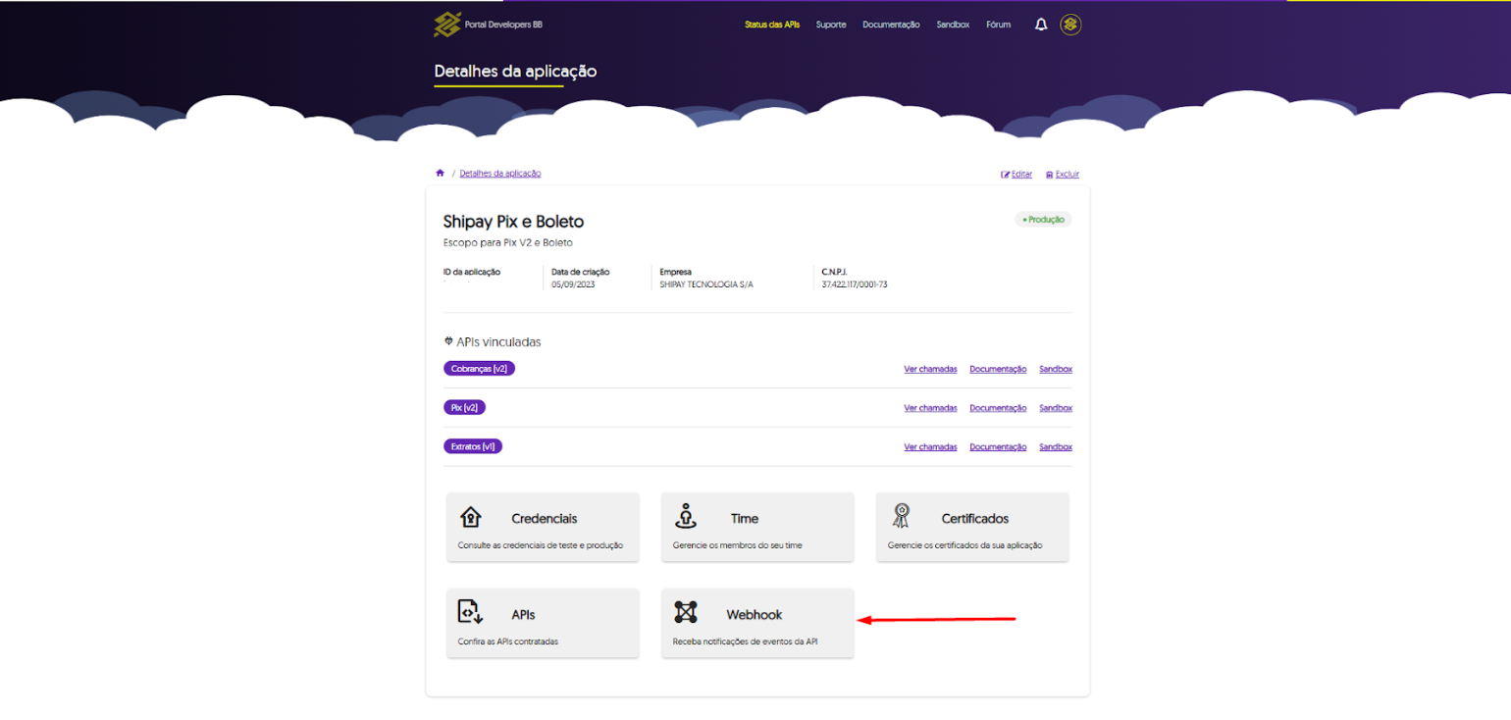Open Sandbox for Cobranças [v2]

[x=1056, y=369]
